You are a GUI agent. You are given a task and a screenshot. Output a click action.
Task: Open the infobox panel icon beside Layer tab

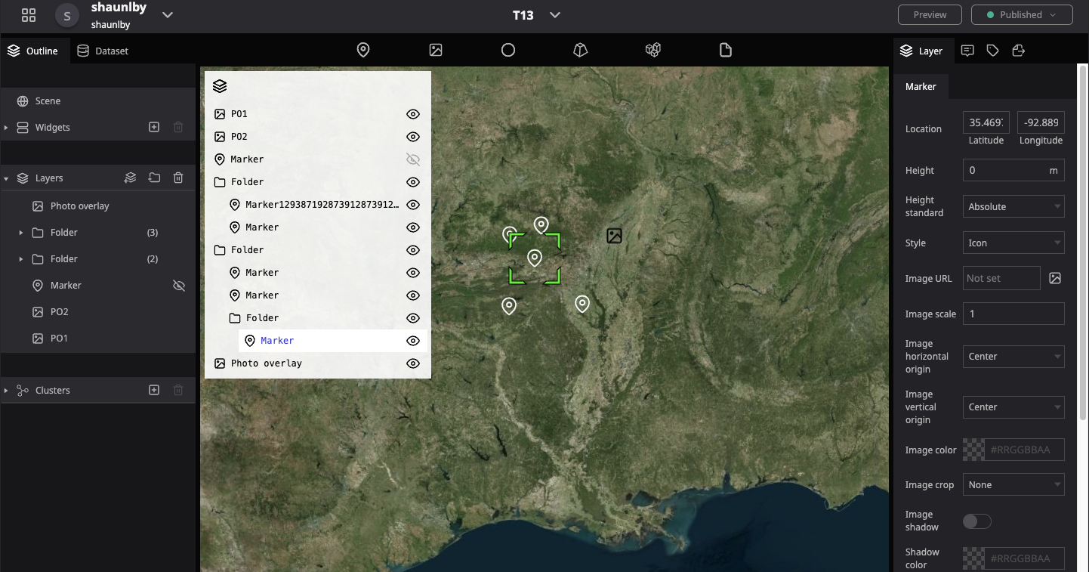(967, 50)
